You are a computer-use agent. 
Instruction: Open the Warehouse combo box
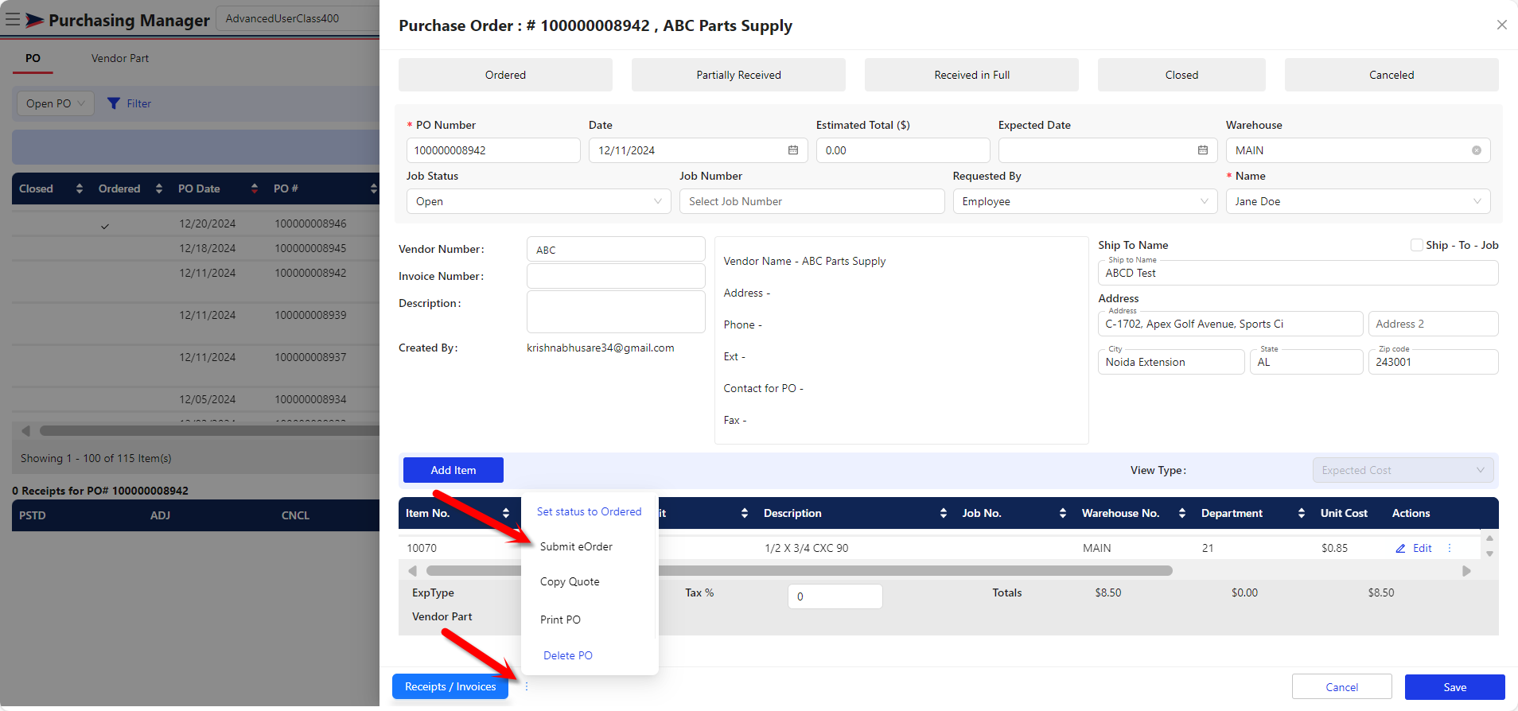click(x=1358, y=150)
